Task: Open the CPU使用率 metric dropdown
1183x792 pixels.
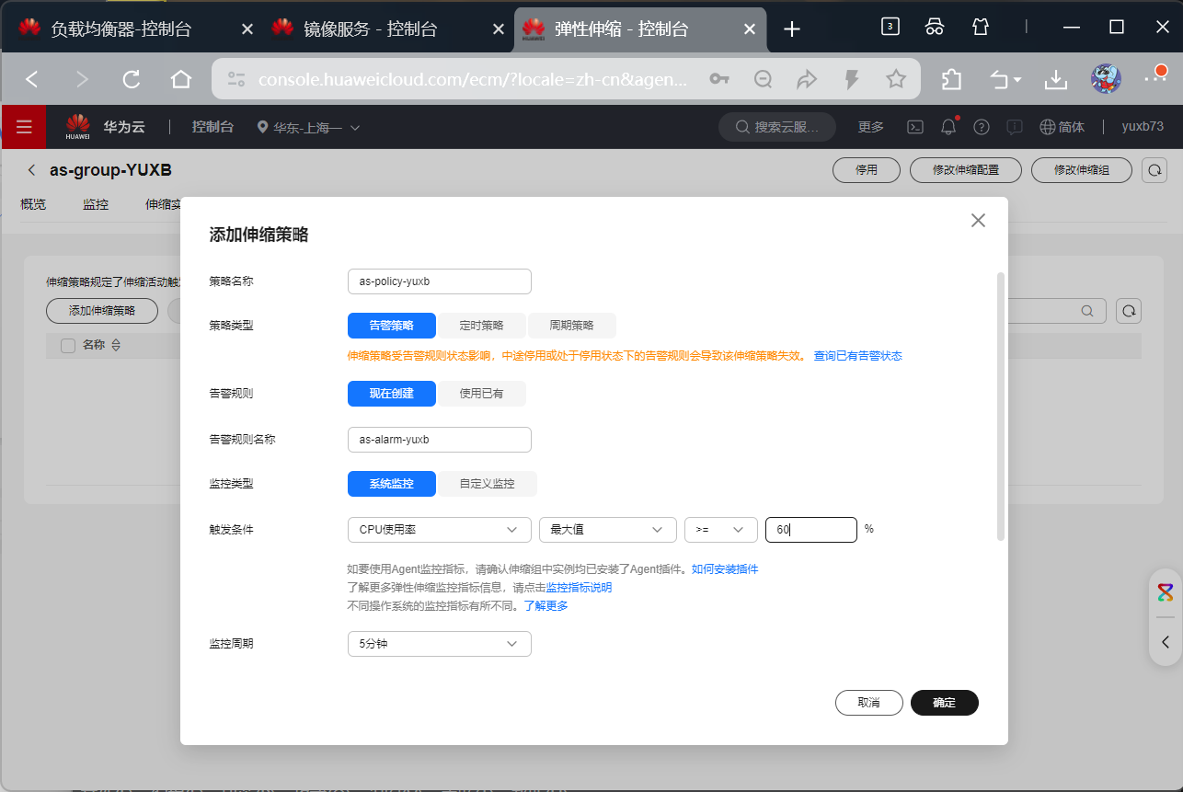Action: tap(440, 530)
